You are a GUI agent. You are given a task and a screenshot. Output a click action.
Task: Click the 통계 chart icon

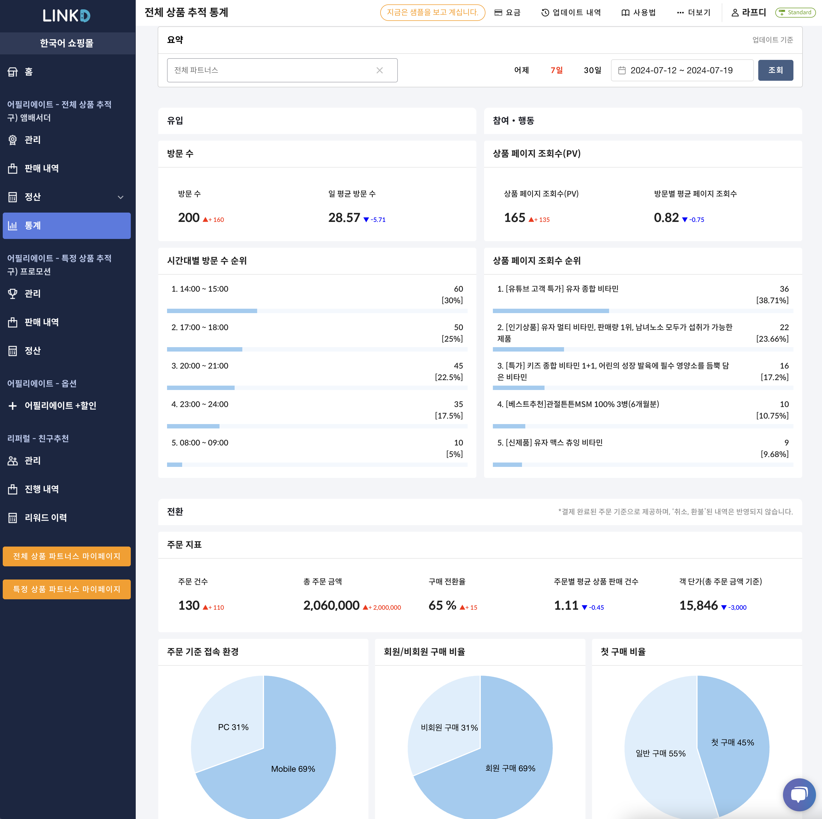13,226
